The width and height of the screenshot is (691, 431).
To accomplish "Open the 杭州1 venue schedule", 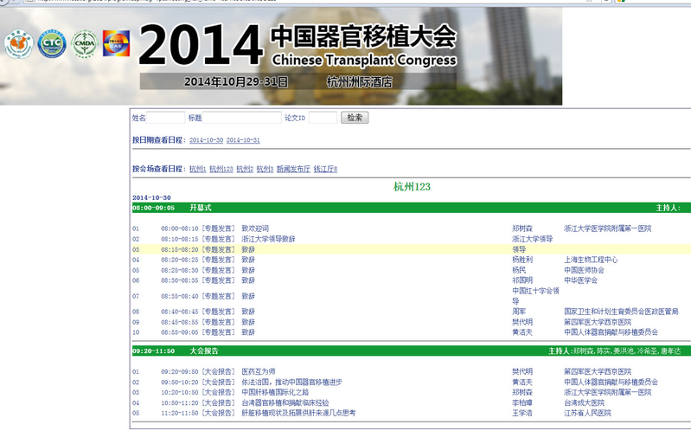I will tap(197, 169).
